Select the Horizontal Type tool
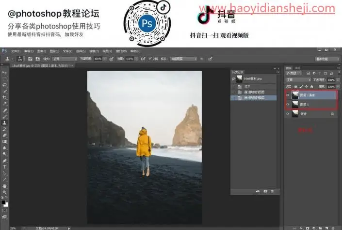Image resolution: width=342 pixels, height=230 pixels. point(4,167)
